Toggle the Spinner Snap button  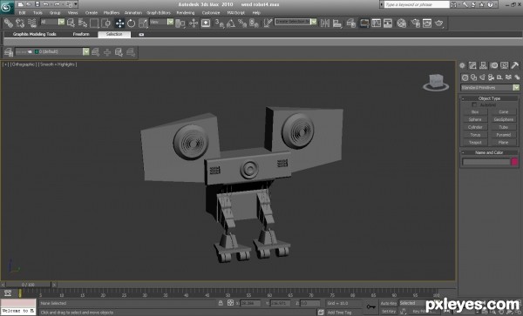(254, 23)
